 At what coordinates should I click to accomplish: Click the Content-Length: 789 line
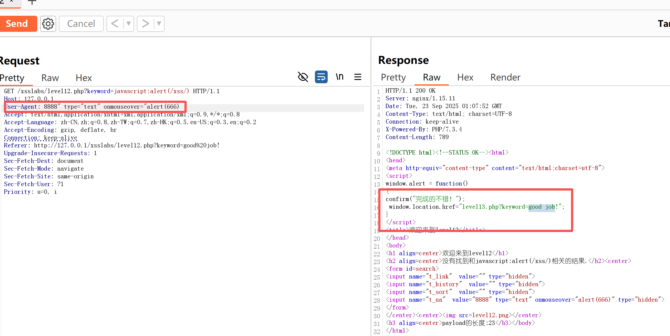417,137
